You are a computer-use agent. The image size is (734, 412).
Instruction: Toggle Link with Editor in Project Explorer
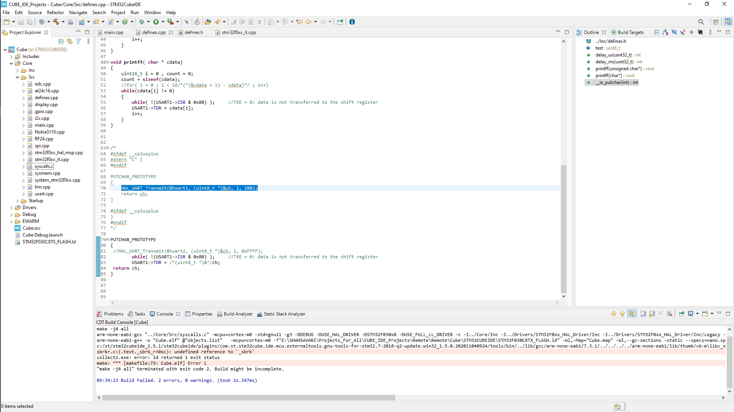tap(69, 42)
